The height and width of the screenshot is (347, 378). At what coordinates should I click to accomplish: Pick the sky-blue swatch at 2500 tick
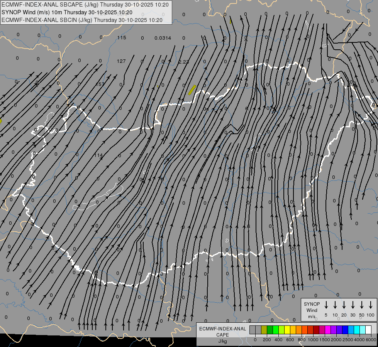[x=351, y=330]
